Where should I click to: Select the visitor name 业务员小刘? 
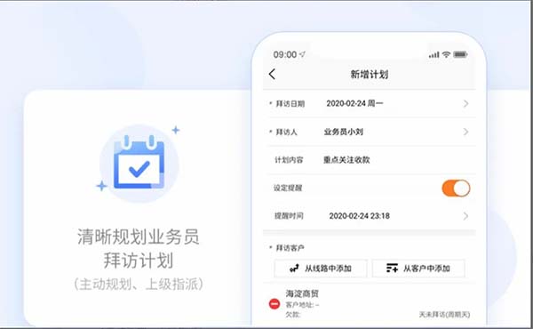pos(343,132)
